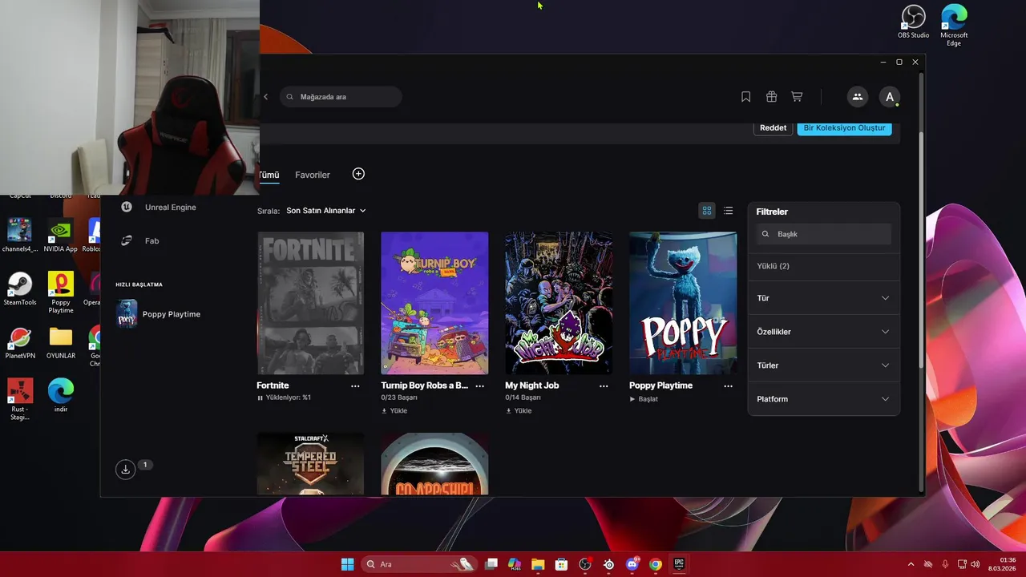Open the Poppy Playtime game cover

(683, 303)
